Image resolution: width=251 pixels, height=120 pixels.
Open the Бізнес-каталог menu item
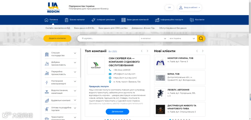pos(77,20)
